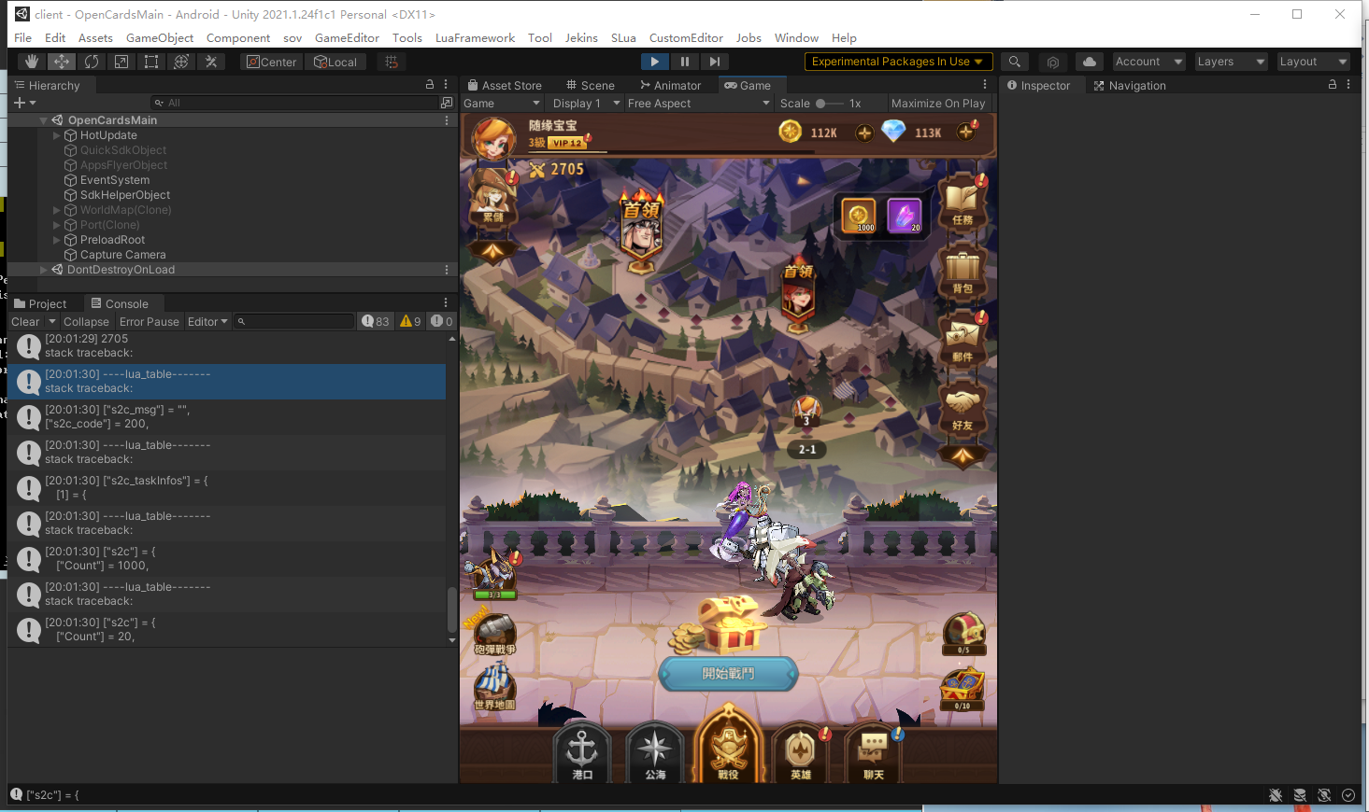Viewport: 1369px width, 812px height.
Task: Toggle Collapse in Console
Action: pyautogui.click(x=86, y=322)
